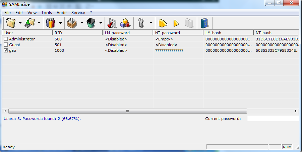Click RID value 500
This screenshot has height=152, width=302.
[x=58, y=39]
